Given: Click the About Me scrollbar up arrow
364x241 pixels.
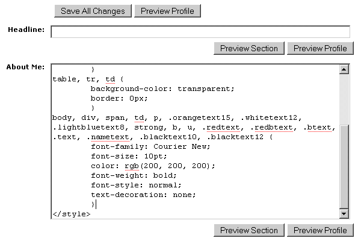Looking at the screenshot, I should pos(344,69).
